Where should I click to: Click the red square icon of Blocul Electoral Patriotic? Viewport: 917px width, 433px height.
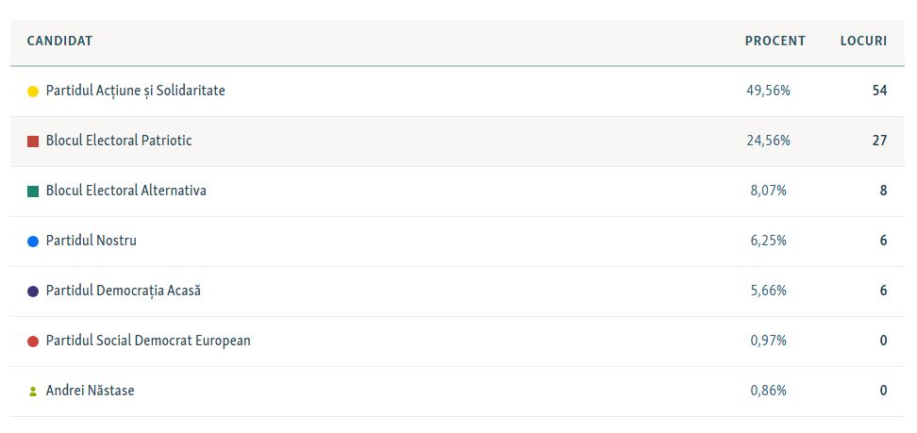33,141
